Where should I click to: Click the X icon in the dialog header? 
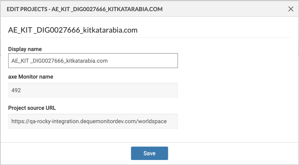pos(291,9)
